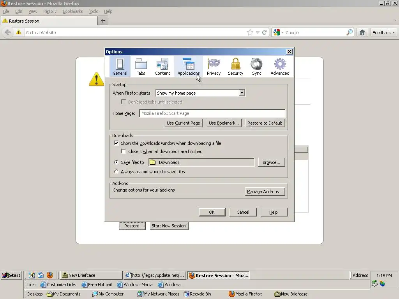Open the Tools menu
The image size is (399, 299).
coord(94,11)
